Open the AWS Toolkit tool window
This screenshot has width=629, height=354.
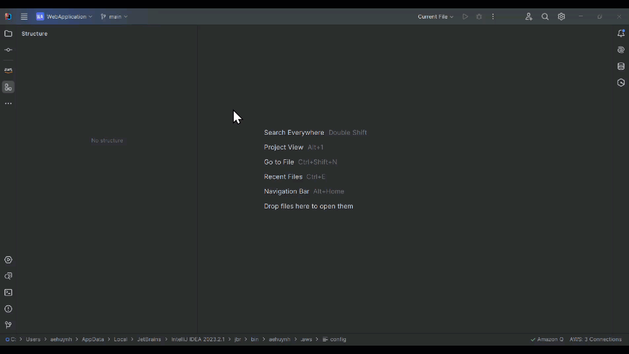click(8, 70)
